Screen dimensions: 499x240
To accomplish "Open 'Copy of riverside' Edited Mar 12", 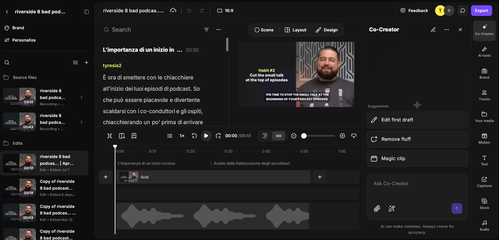I will 45,213.
